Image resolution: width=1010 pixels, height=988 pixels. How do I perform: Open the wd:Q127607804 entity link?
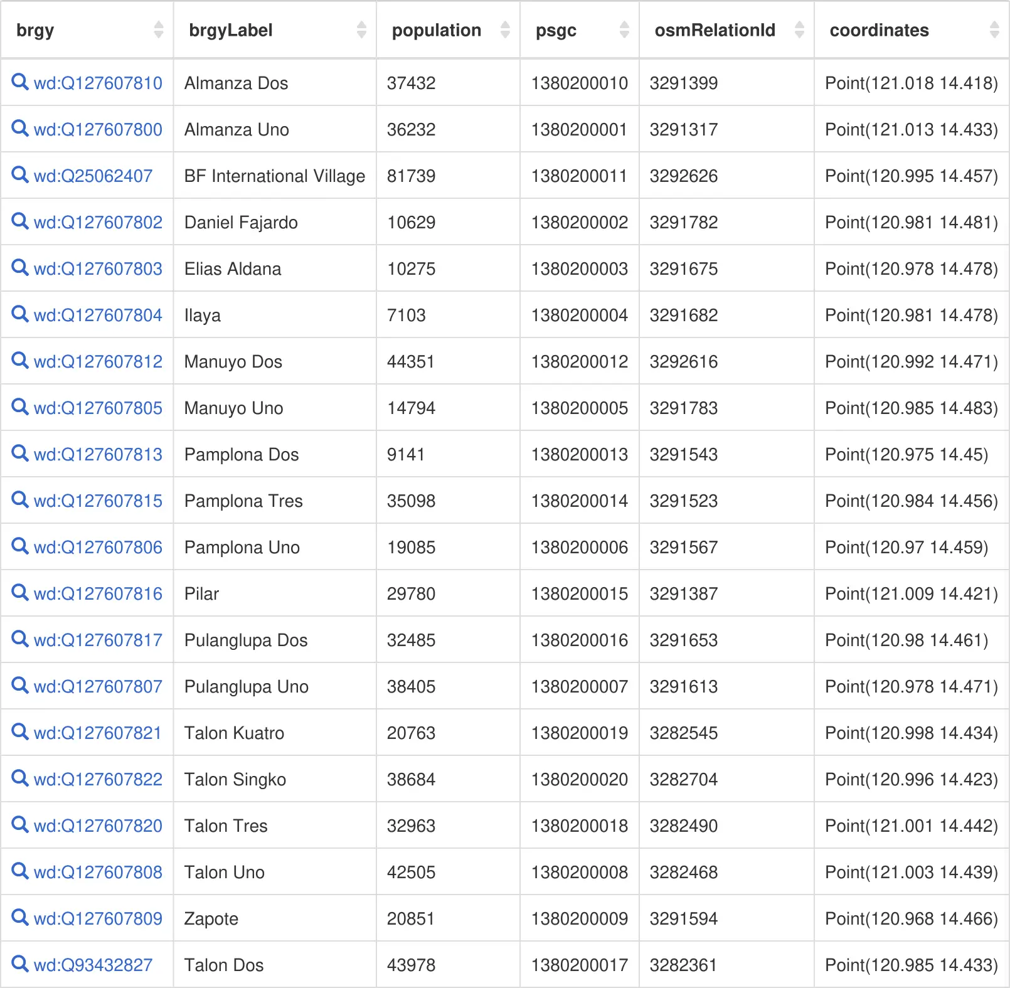pyautogui.click(x=98, y=315)
